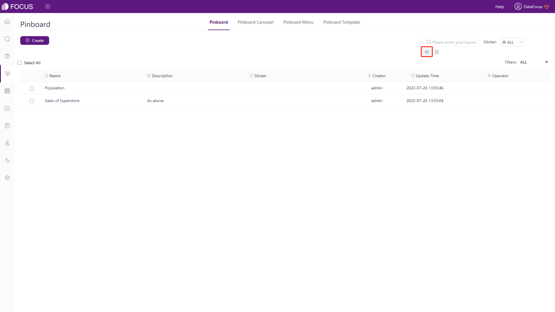Sort by the Update Time column header

(x=425, y=76)
